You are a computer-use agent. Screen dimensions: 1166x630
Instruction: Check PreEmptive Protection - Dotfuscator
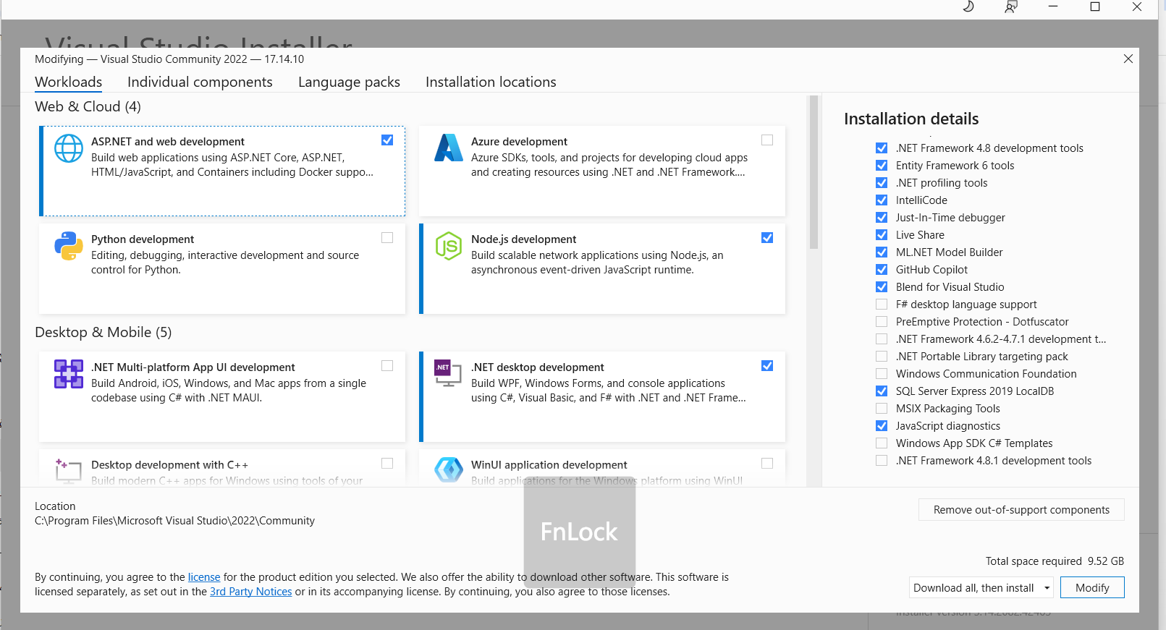pos(882,322)
